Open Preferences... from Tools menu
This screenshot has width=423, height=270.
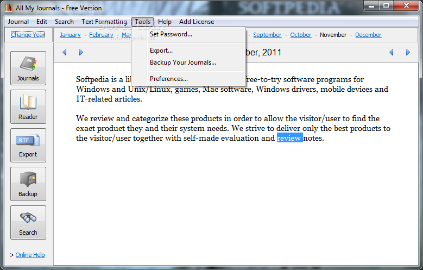click(x=189, y=79)
